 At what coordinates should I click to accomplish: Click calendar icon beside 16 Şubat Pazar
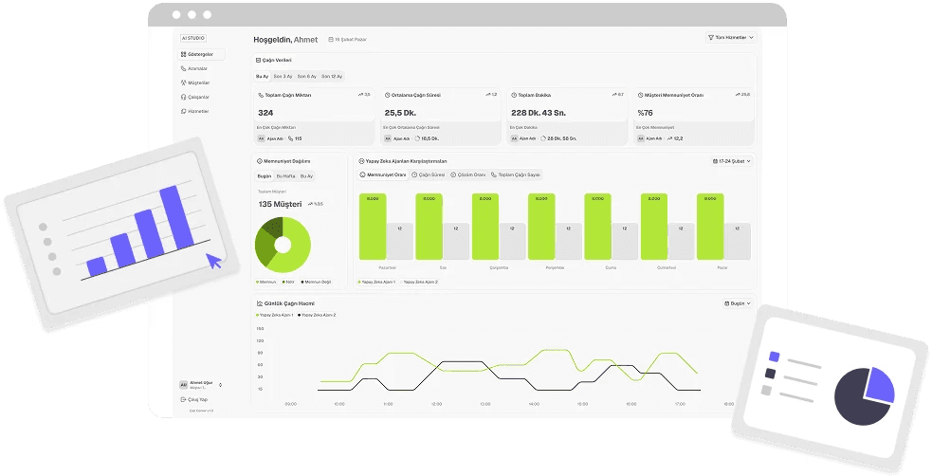(x=331, y=40)
